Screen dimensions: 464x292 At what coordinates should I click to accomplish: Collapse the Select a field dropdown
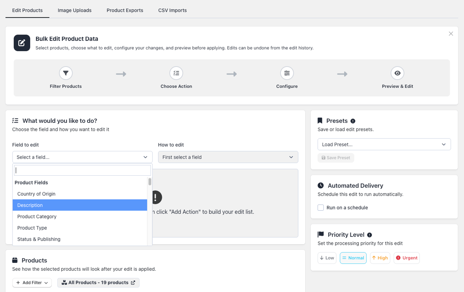coord(82,157)
